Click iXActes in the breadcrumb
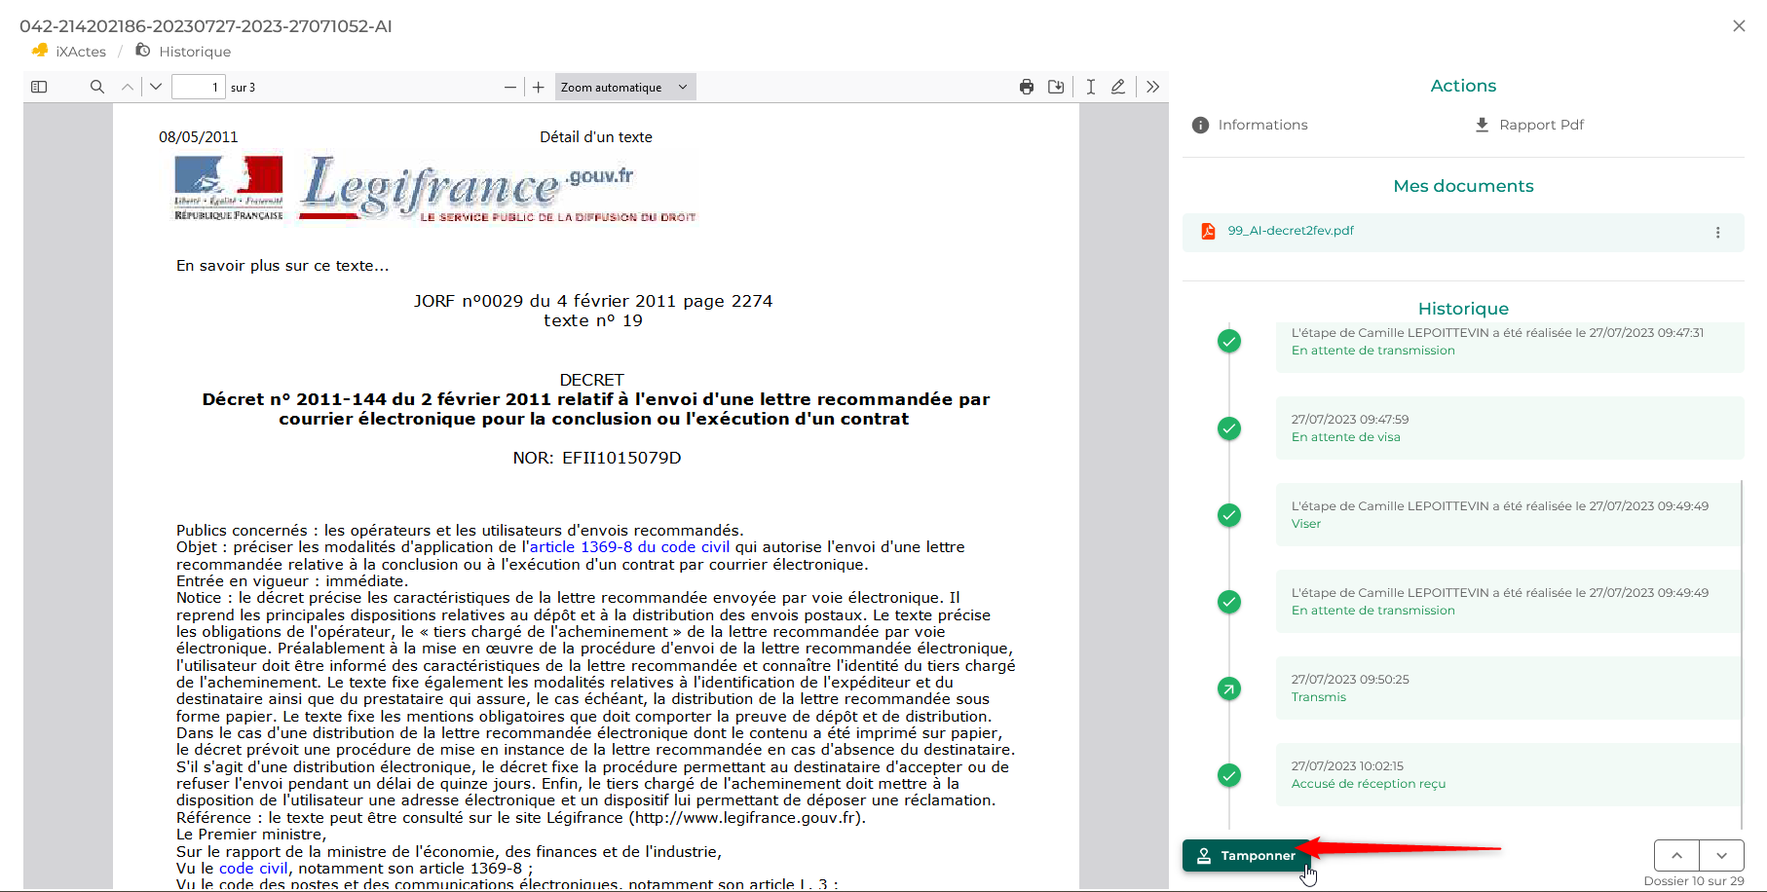Screen dimensions: 1767x892 tap(80, 52)
